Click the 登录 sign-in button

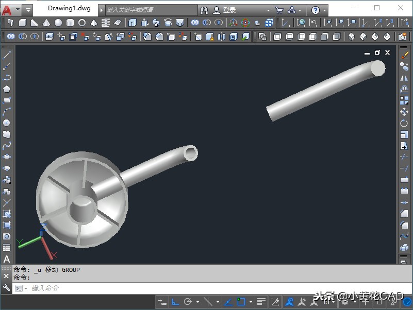[229, 10]
